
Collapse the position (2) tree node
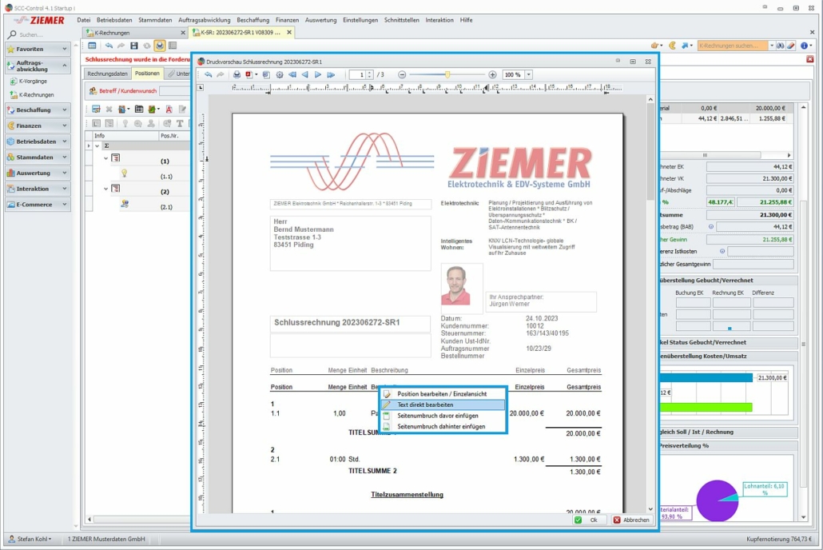105,189
